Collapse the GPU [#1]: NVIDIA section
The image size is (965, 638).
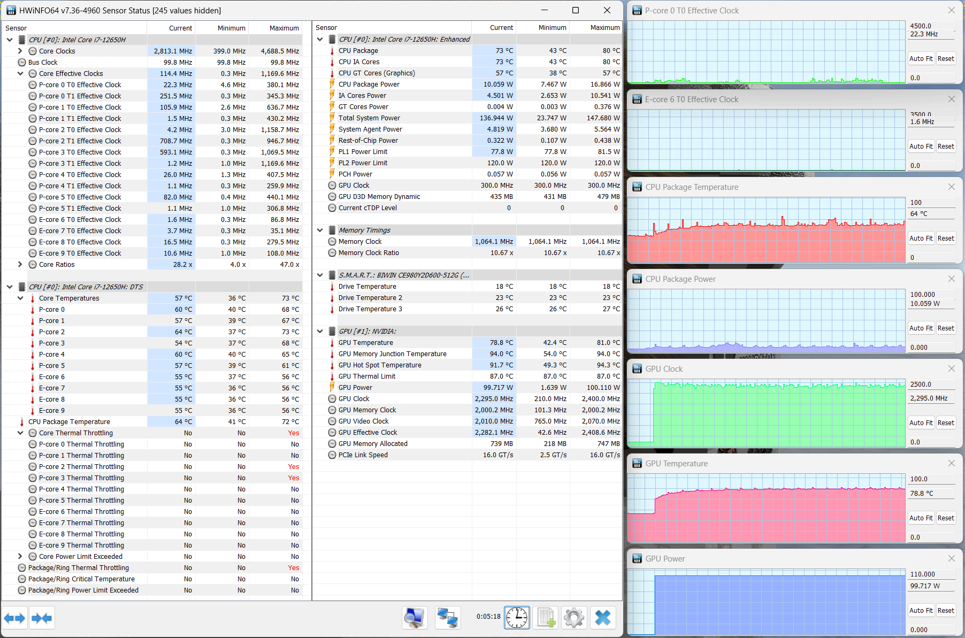click(320, 331)
